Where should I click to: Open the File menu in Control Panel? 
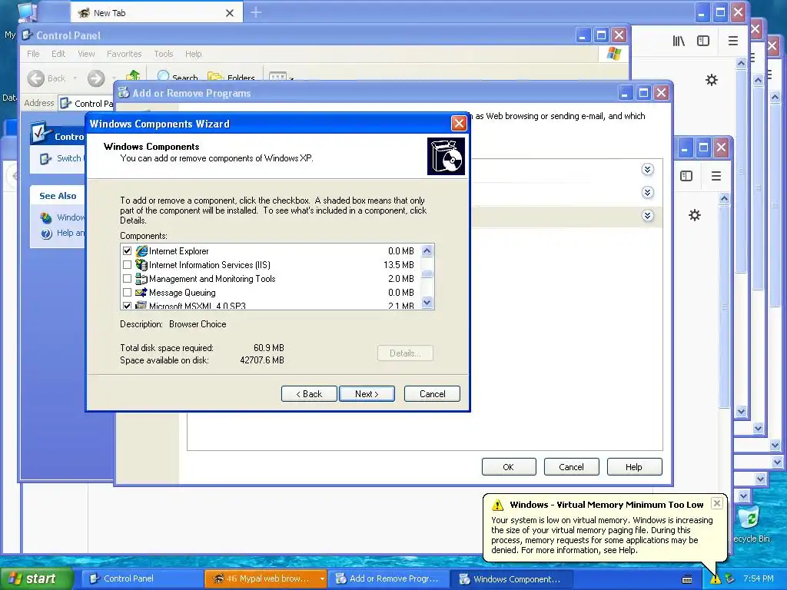pyautogui.click(x=33, y=54)
